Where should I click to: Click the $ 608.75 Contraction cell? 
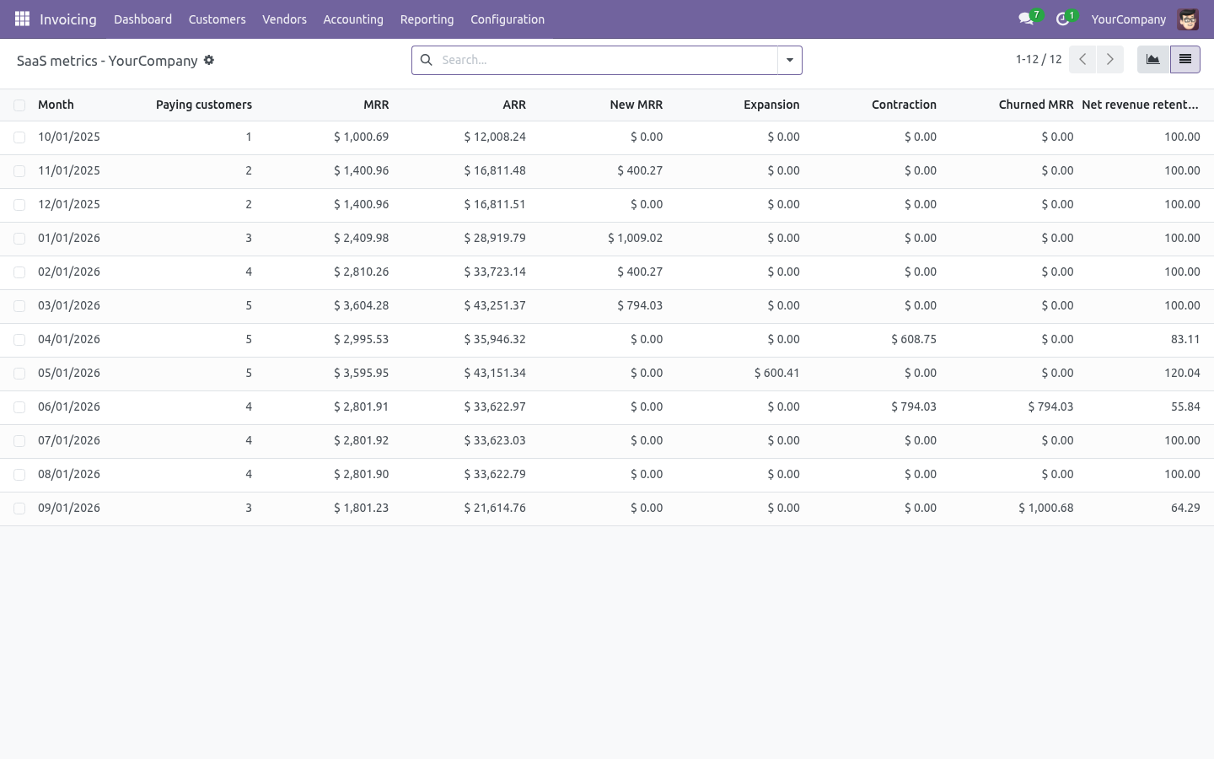point(914,339)
